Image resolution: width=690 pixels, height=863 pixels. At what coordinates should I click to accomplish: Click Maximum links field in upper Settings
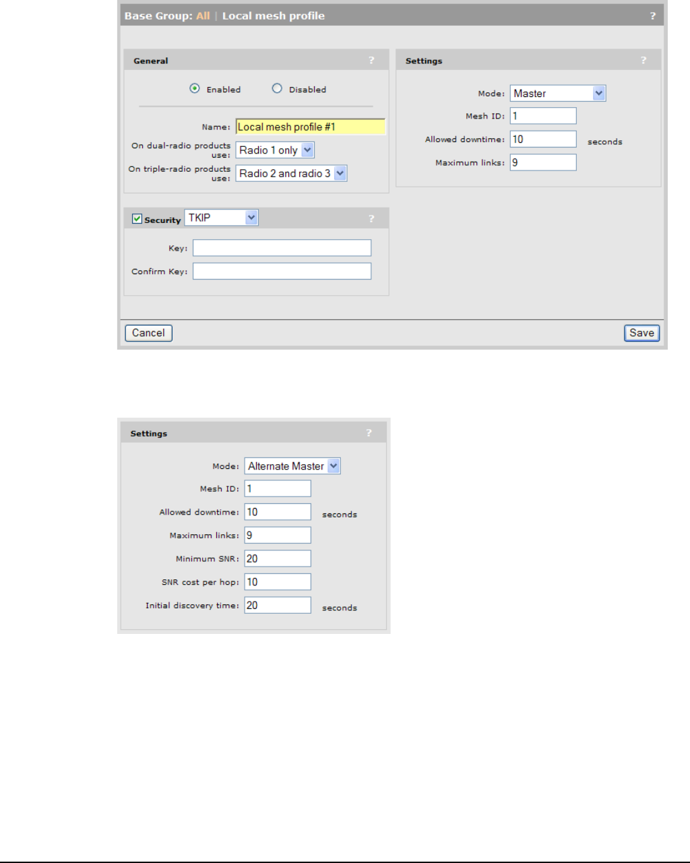pos(543,162)
